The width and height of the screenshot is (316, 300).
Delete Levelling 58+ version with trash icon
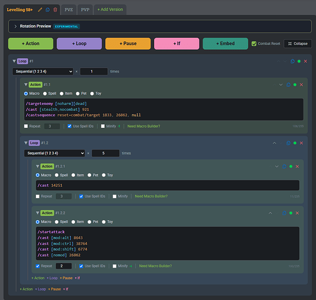[x=55, y=10]
